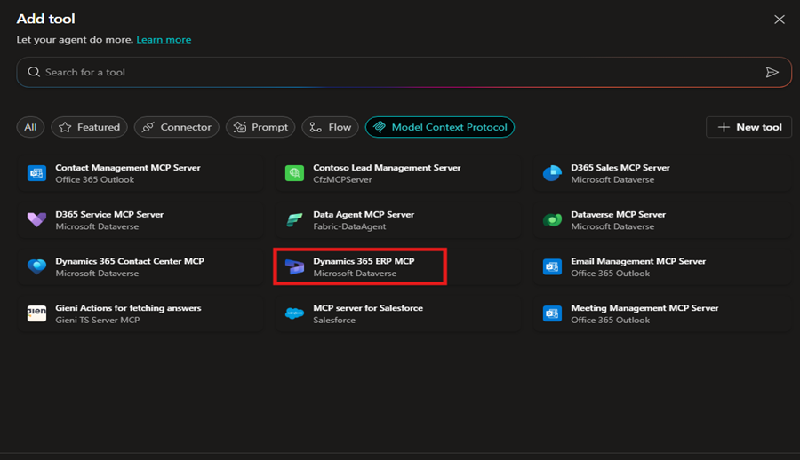The height and width of the screenshot is (460, 800).
Task: Click the Meeting Management MCP Server Outlook icon
Action: click(552, 313)
